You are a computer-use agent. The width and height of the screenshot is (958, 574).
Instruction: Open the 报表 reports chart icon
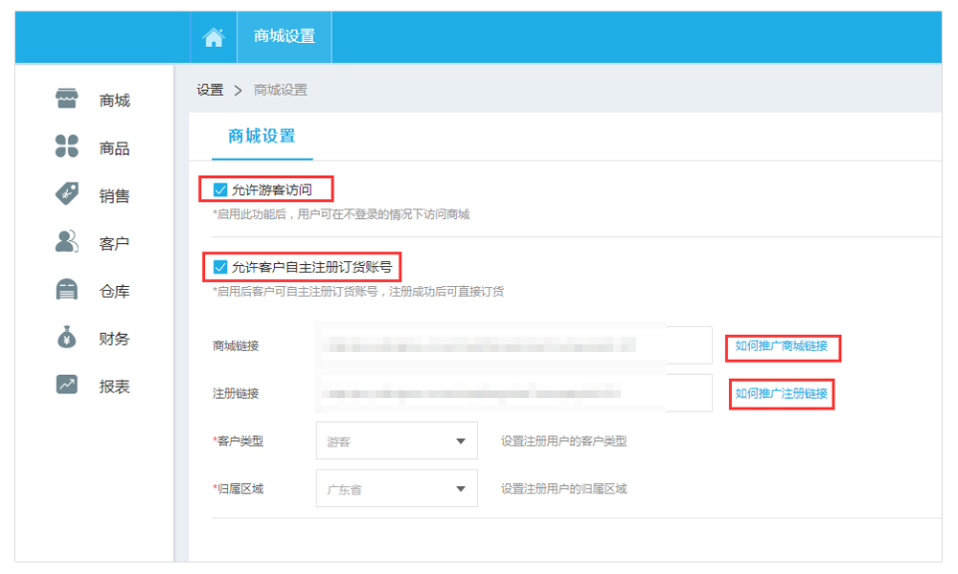[x=66, y=386]
